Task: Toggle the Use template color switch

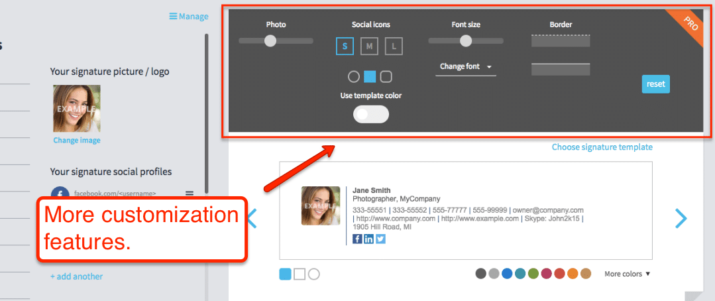Action: (371, 114)
